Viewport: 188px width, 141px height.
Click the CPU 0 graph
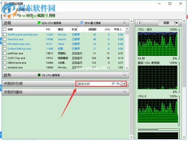[158, 111]
